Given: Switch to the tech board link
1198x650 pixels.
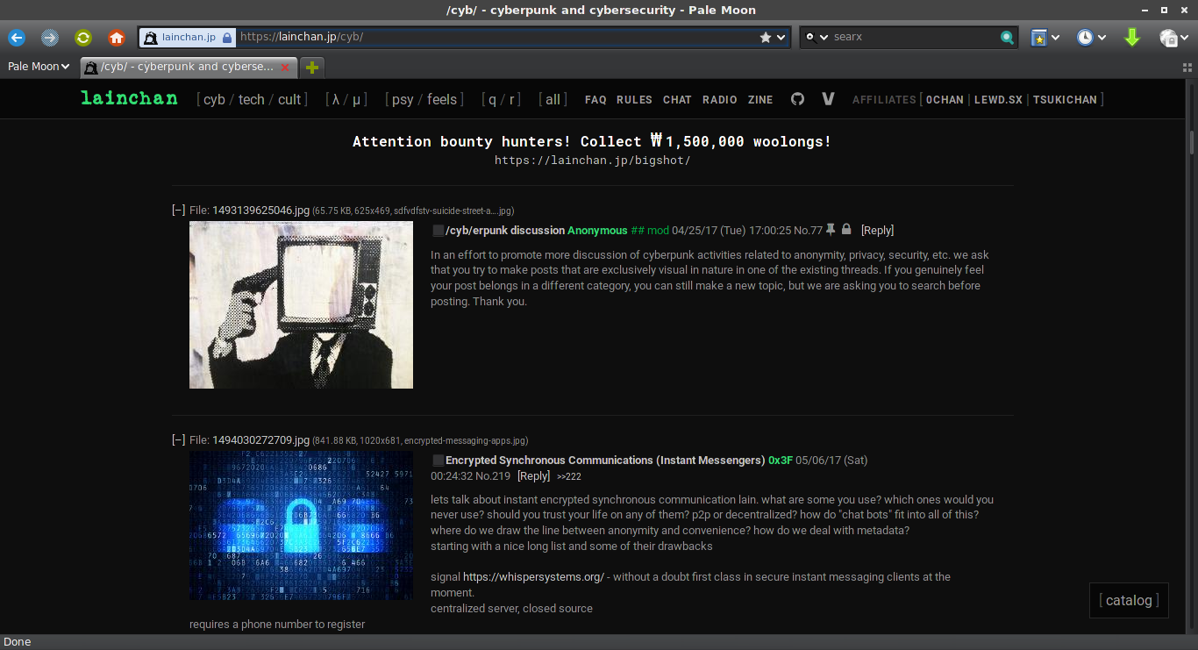Looking at the screenshot, I should tap(251, 100).
